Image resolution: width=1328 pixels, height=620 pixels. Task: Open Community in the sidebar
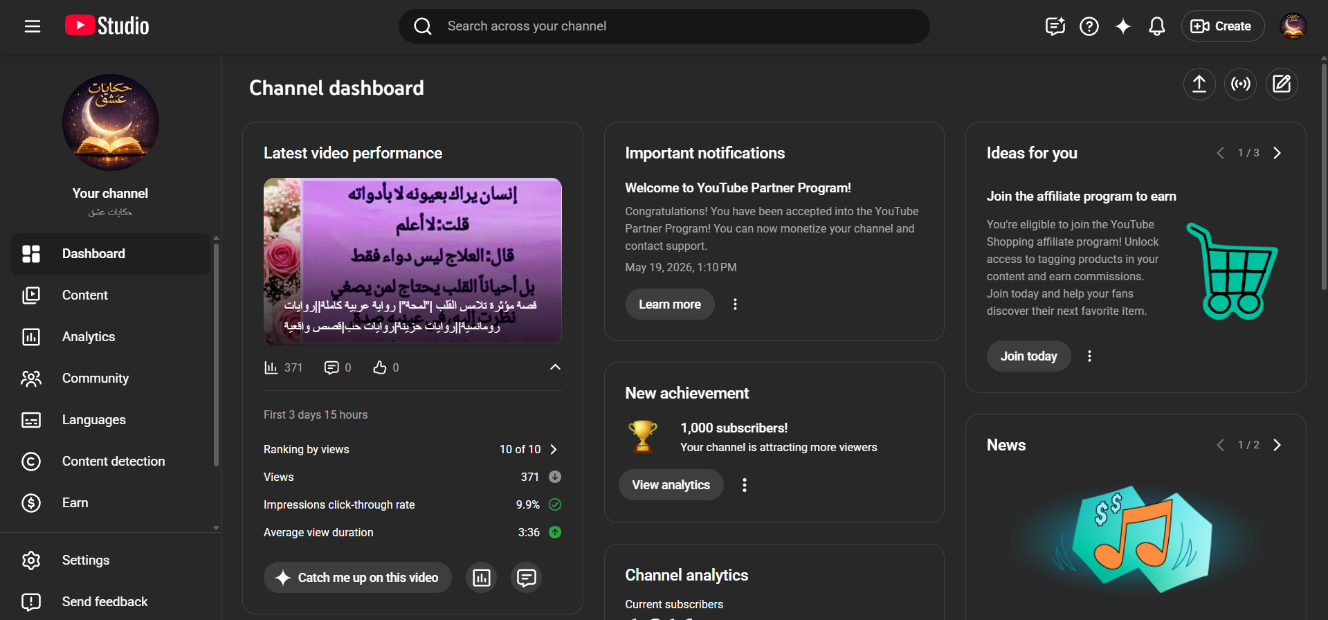110,379
